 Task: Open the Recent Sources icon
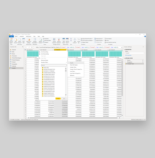[x=20, y=39]
